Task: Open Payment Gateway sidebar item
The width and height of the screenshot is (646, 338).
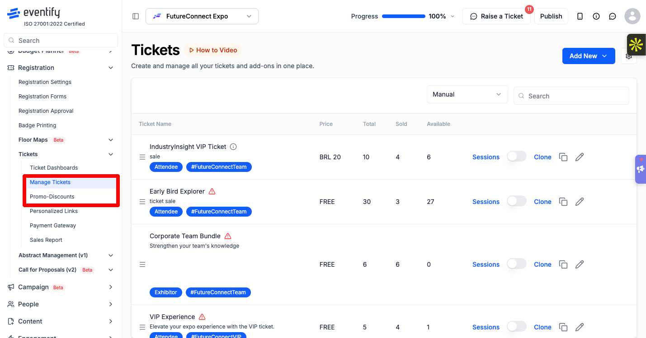Action: click(53, 226)
